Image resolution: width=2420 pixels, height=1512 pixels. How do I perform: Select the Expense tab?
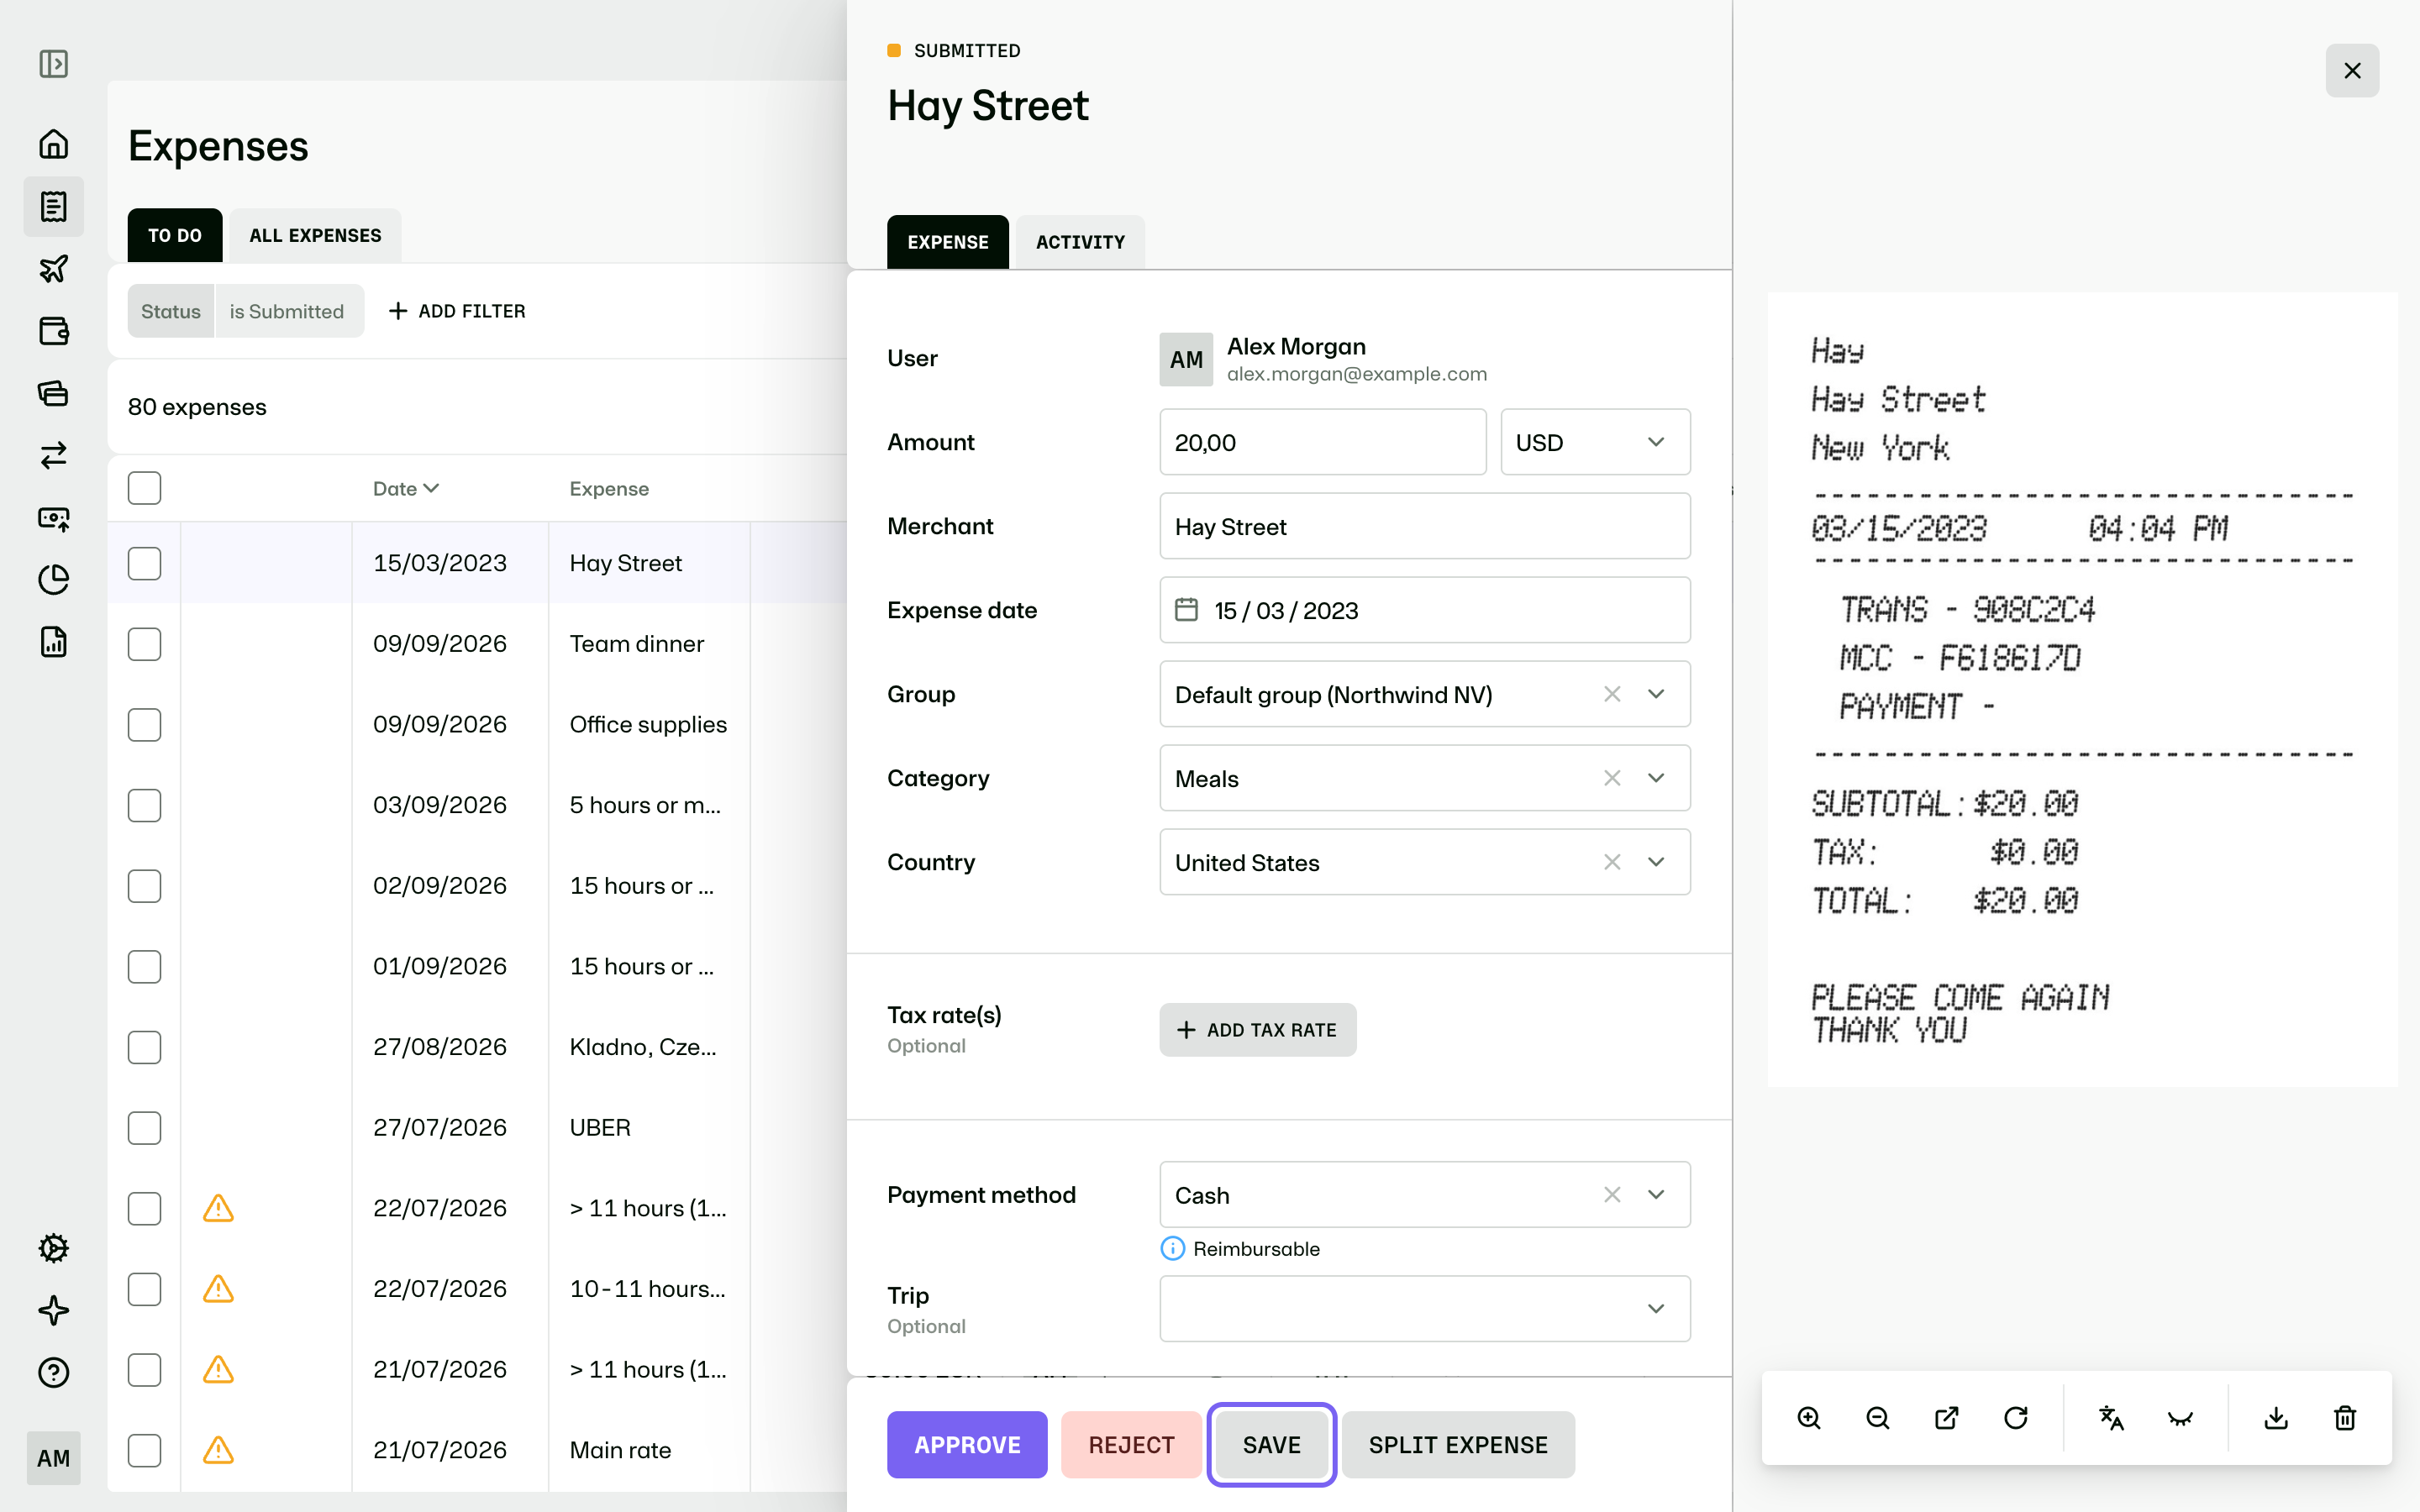(947, 242)
